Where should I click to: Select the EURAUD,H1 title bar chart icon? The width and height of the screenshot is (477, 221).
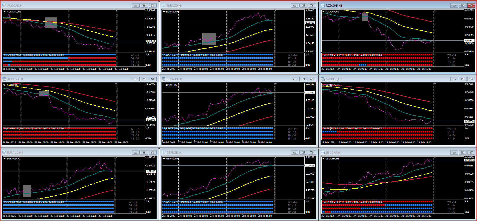click(x=4, y=152)
